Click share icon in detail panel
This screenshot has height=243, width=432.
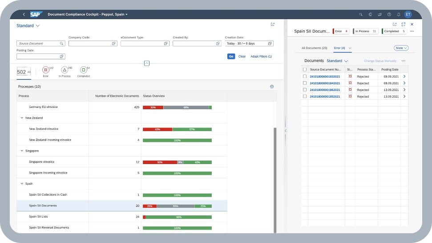[395, 24]
